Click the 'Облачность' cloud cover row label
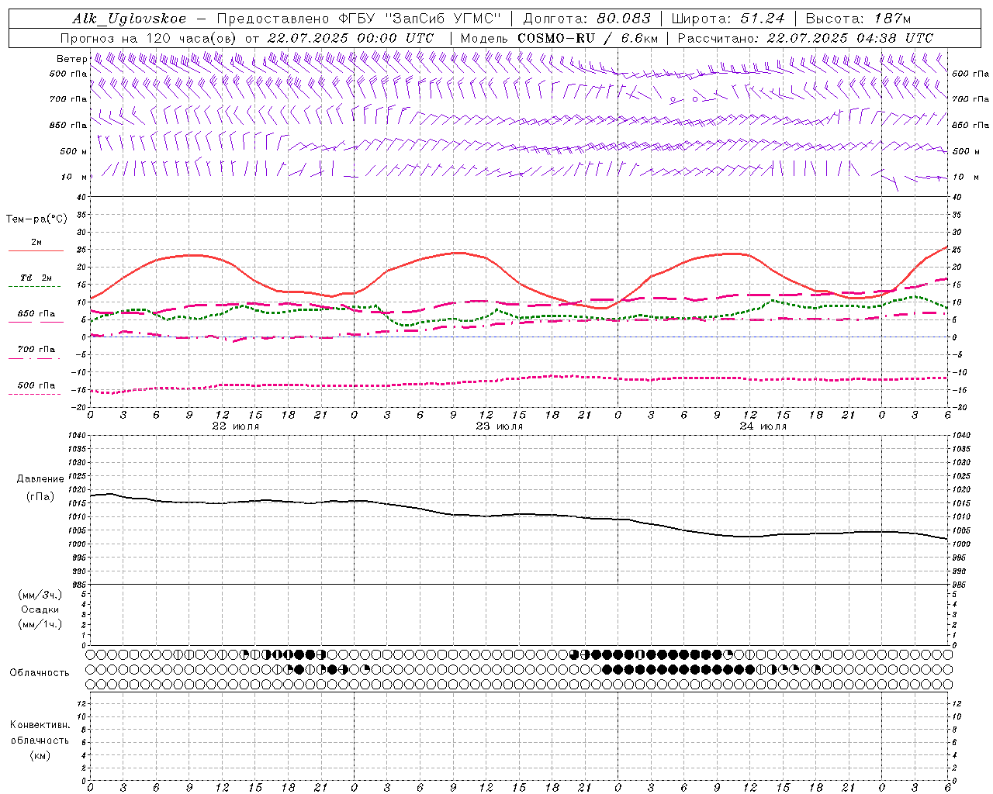993x794 pixels. point(40,672)
